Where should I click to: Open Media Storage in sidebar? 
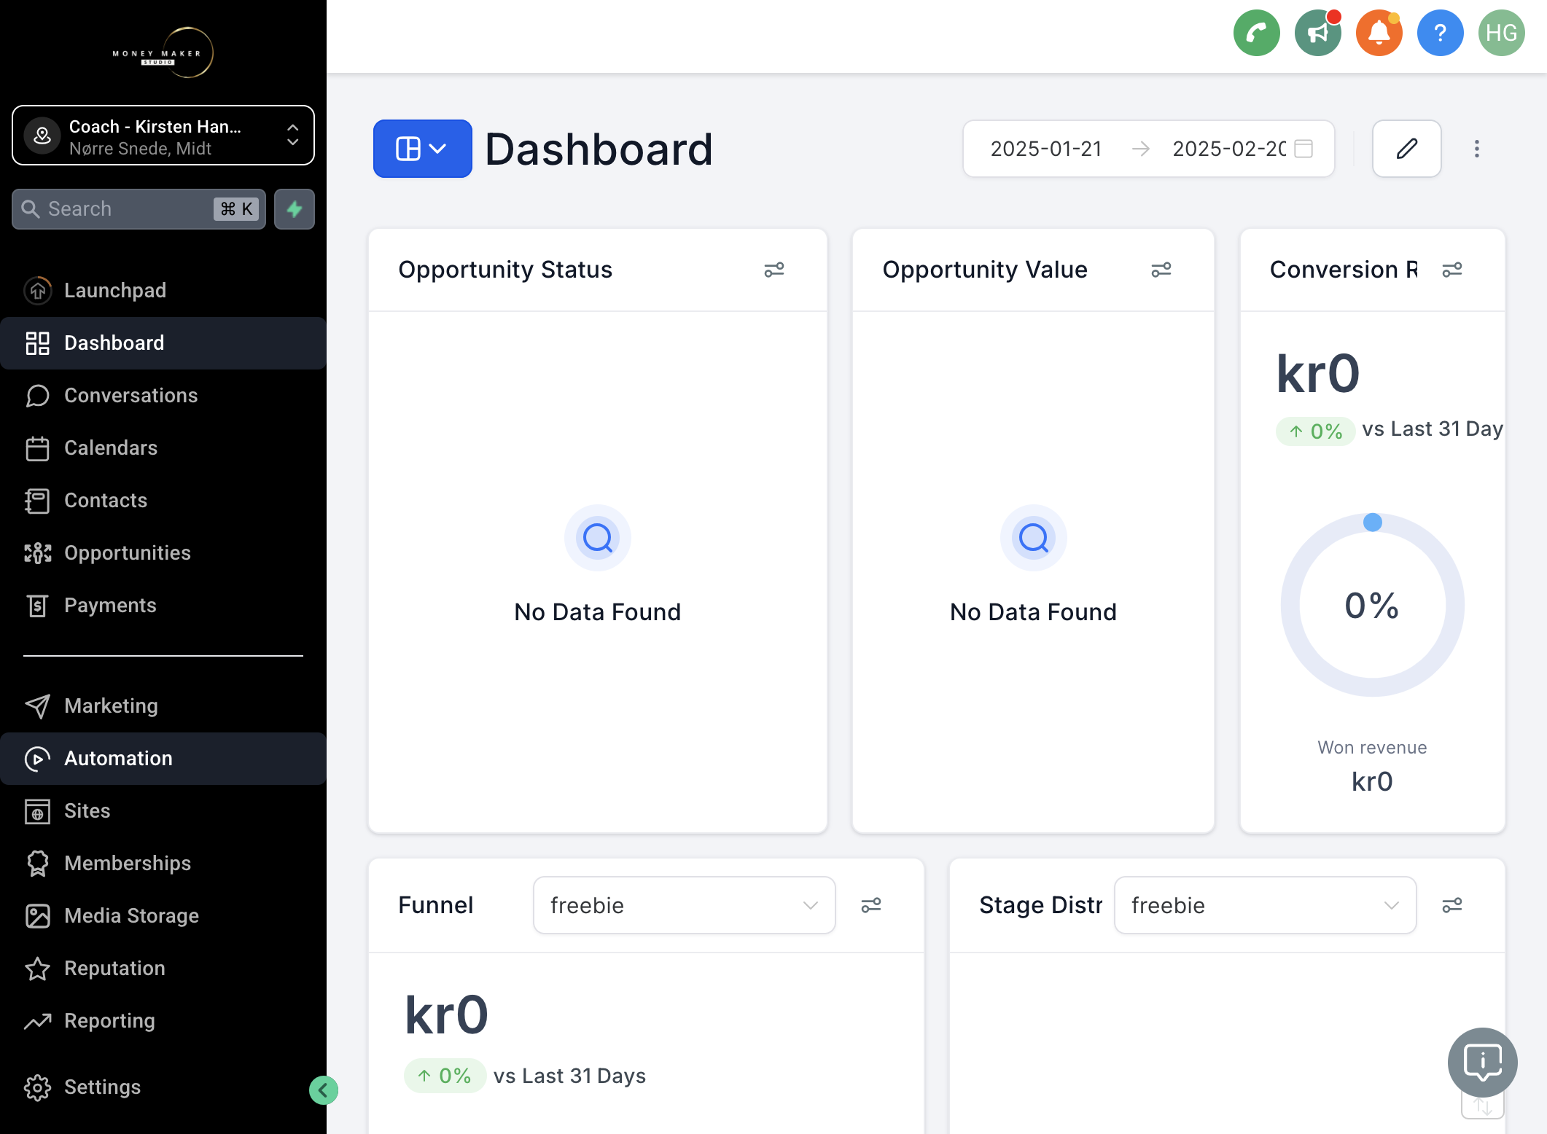click(163, 915)
